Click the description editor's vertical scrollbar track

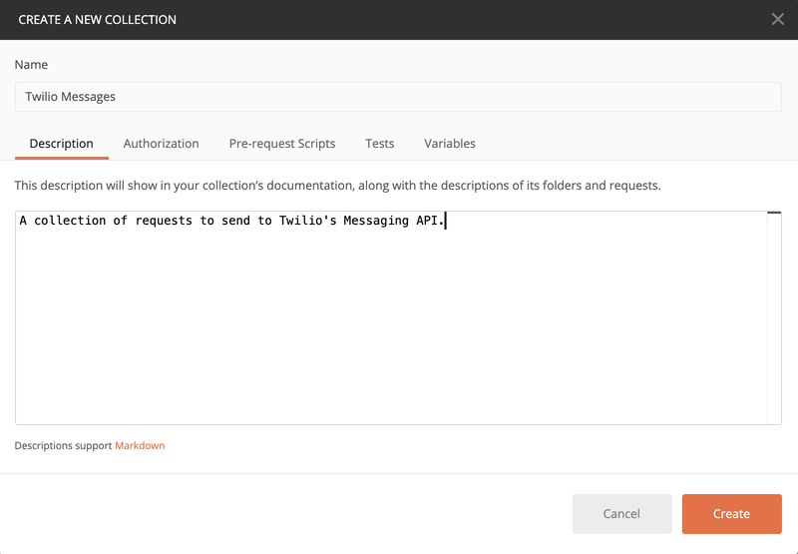point(774,319)
